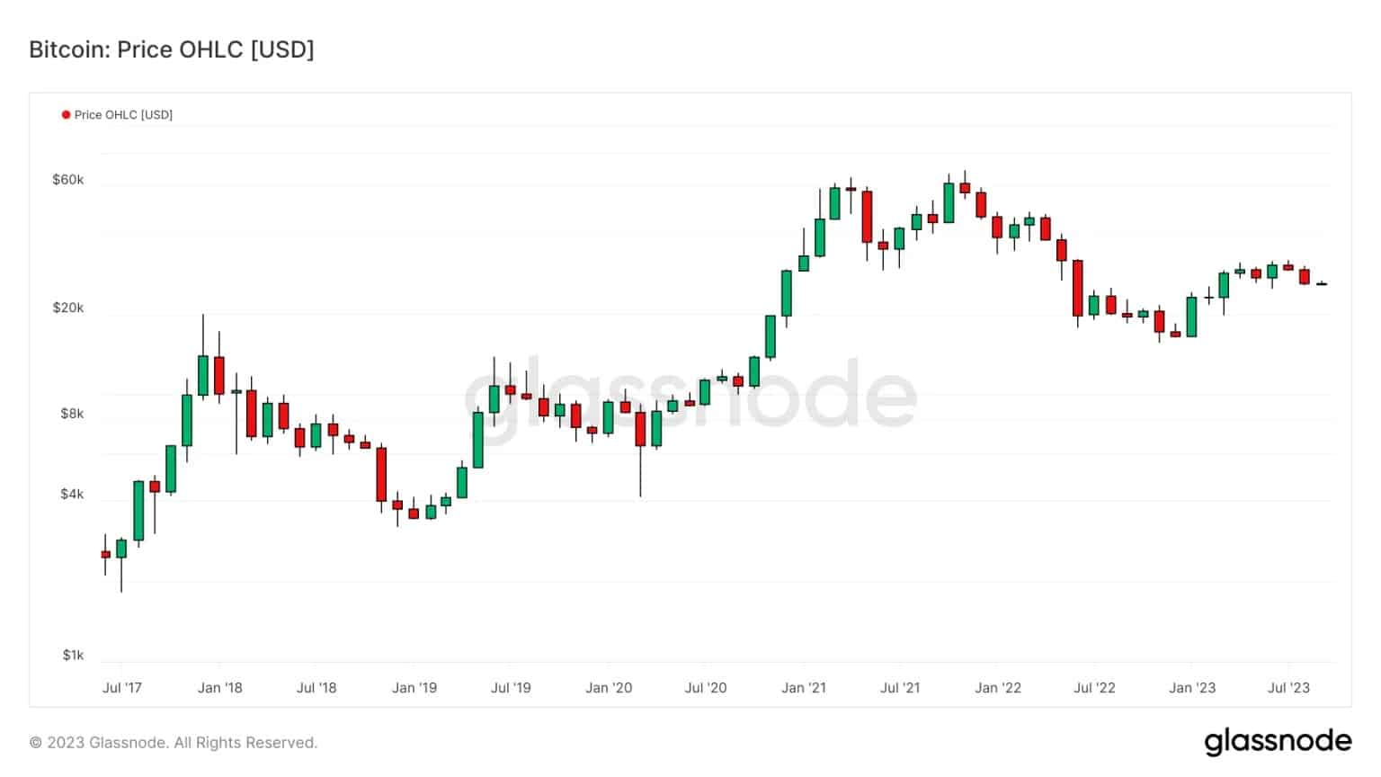Click the $60k price axis label
This screenshot has height=777, width=1381.
68,180
